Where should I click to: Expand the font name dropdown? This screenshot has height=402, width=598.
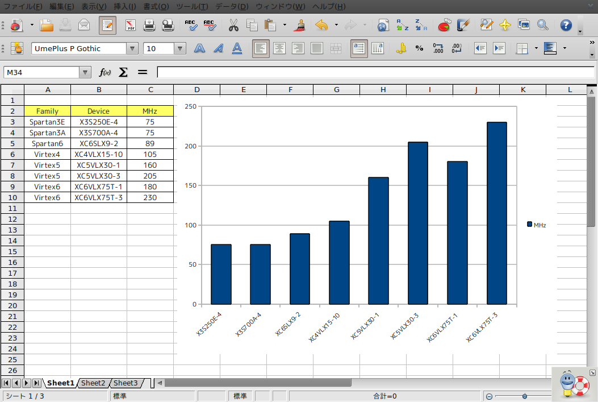tap(132, 48)
